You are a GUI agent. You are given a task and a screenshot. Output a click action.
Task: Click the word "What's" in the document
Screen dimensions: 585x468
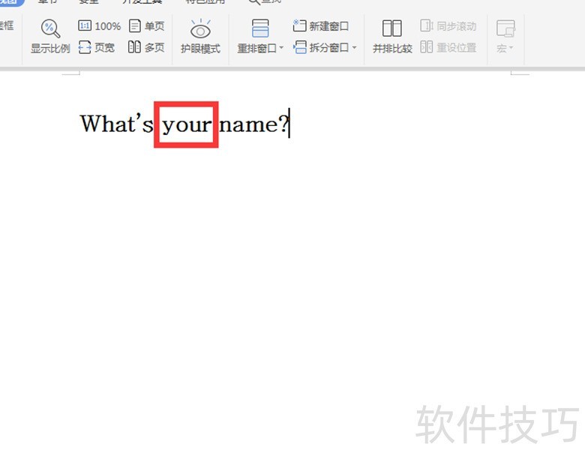click(x=117, y=123)
